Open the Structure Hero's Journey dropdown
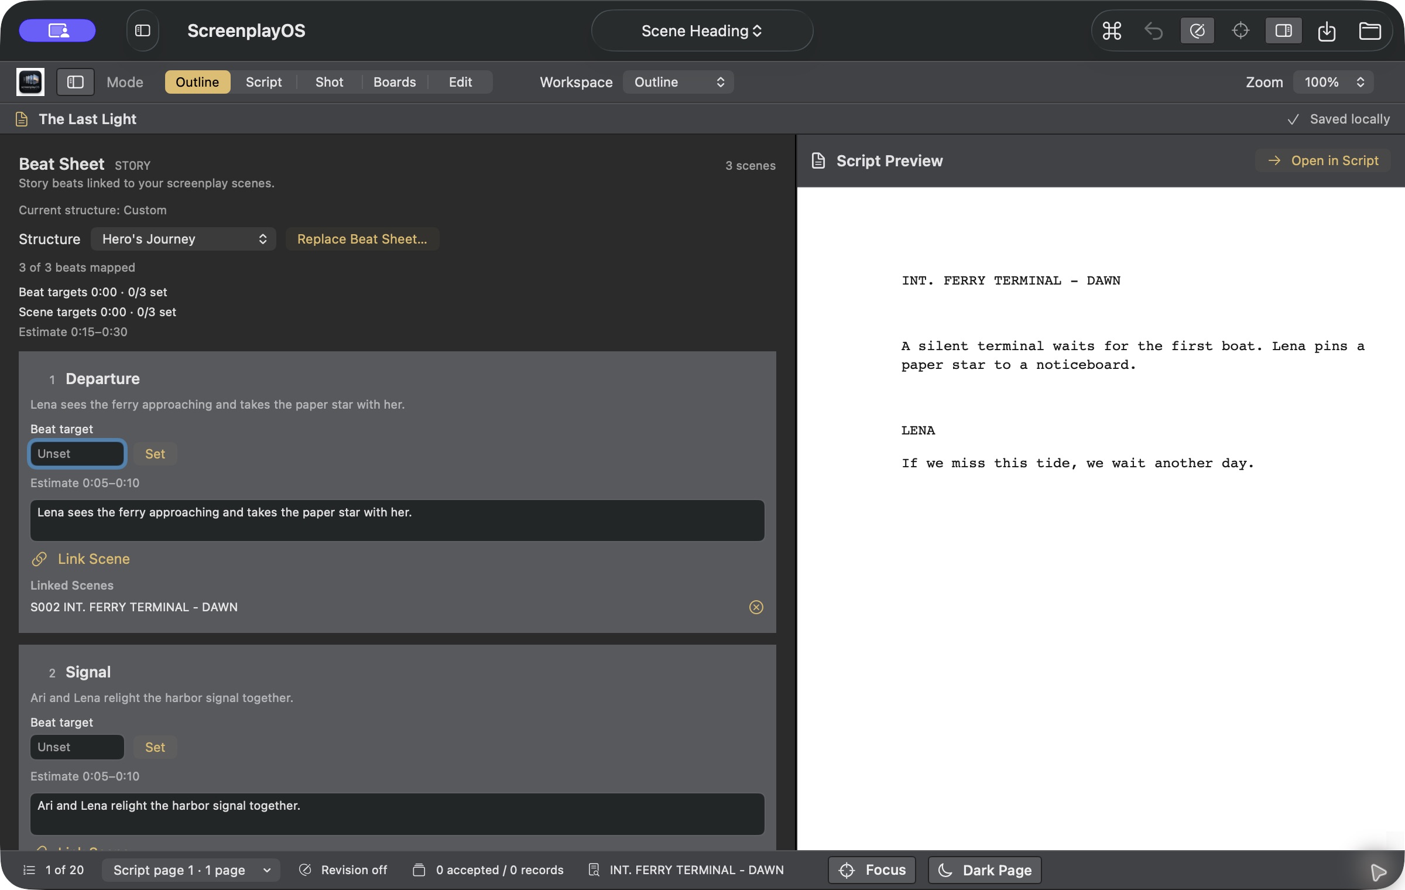The image size is (1405, 890). pyautogui.click(x=183, y=239)
